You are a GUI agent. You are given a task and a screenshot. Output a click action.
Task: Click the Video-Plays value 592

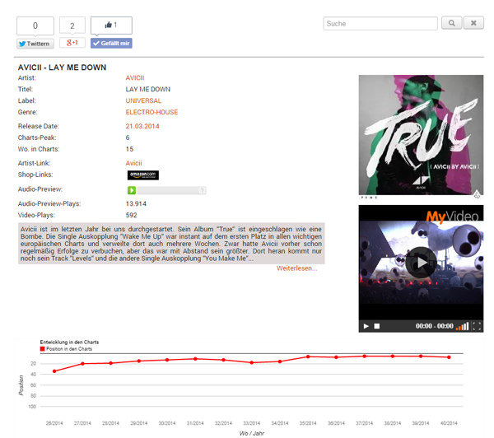131,215
